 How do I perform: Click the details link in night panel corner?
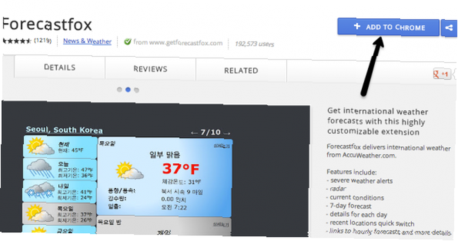click(221, 225)
